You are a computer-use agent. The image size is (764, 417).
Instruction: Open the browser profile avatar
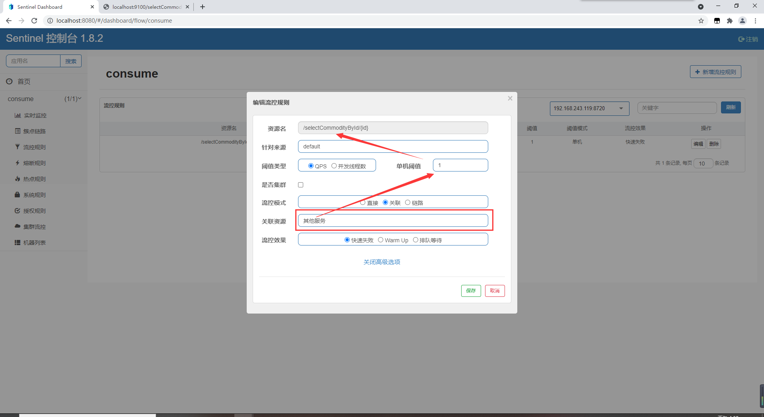[743, 21]
